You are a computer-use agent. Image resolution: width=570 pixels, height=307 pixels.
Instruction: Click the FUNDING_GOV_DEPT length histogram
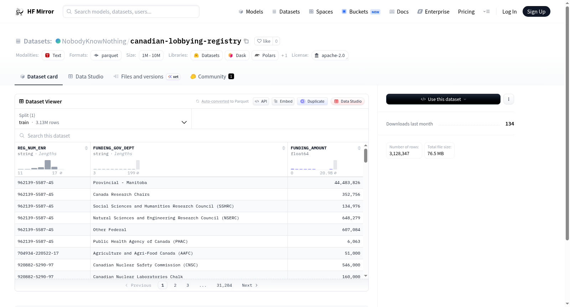(x=116, y=164)
